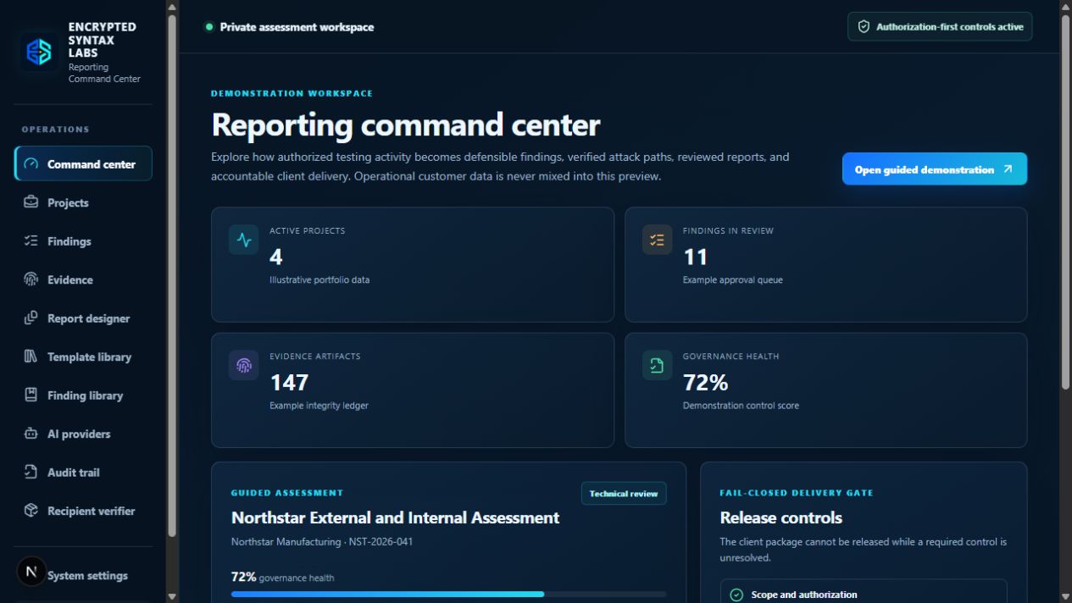Click Private assessment workspace label
The height and width of the screenshot is (603, 1072).
coord(297,27)
